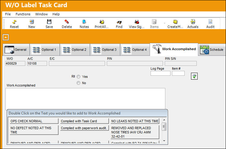Save the task card
The width and height of the screenshot is (226, 149).
tap(49, 22)
